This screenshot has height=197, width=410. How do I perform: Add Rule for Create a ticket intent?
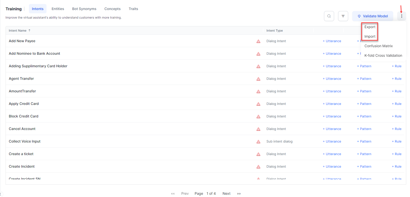(x=396, y=154)
